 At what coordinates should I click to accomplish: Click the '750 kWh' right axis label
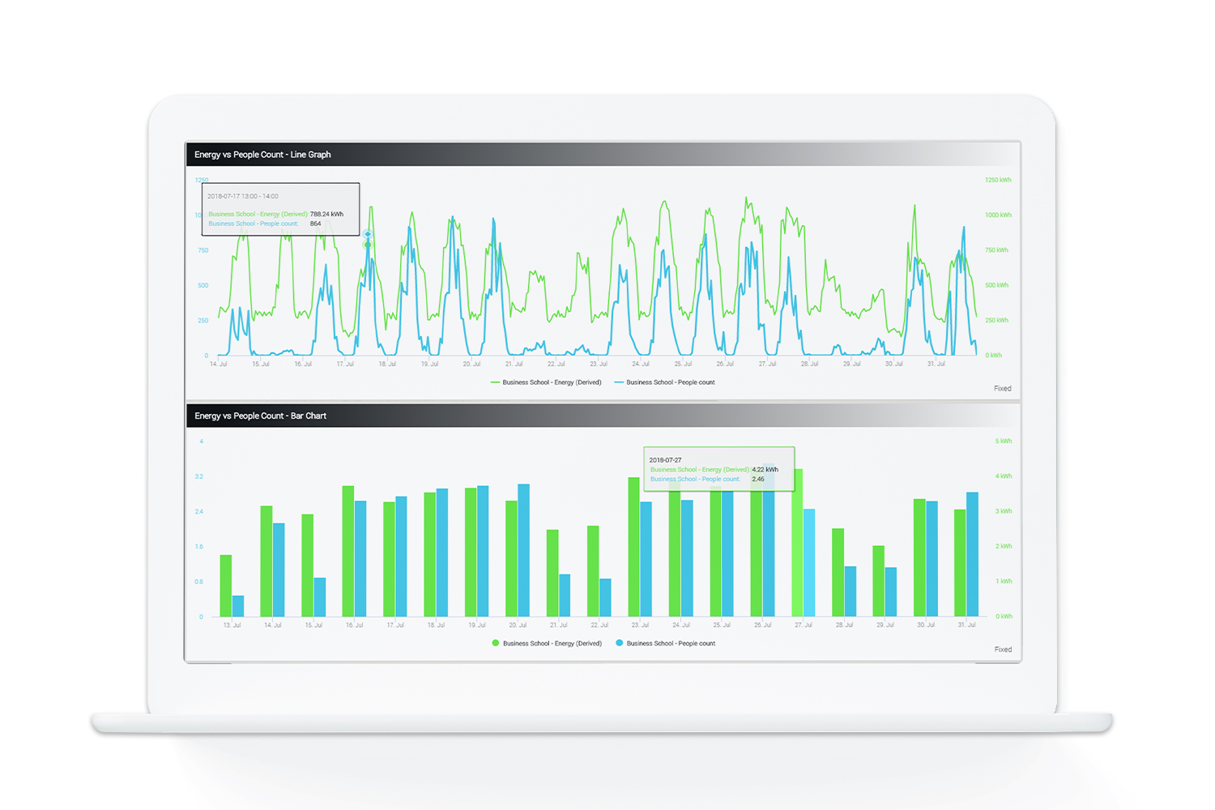[997, 250]
